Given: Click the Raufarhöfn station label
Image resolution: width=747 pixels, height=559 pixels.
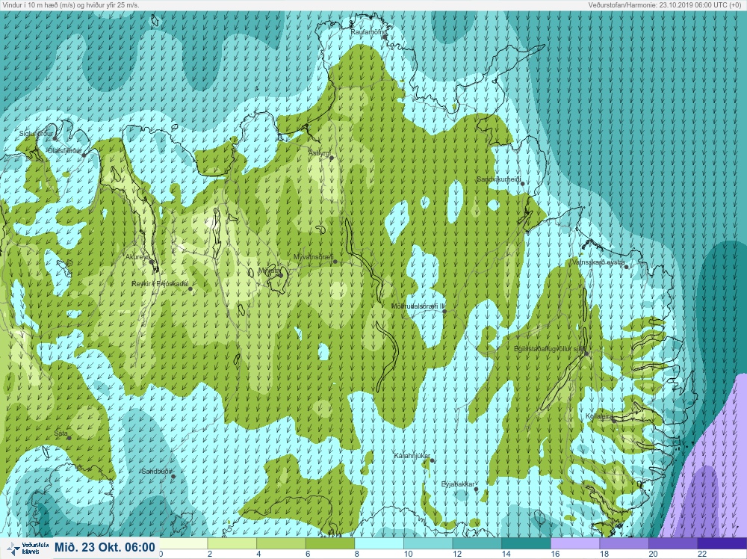Looking at the screenshot, I should coord(366,32).
